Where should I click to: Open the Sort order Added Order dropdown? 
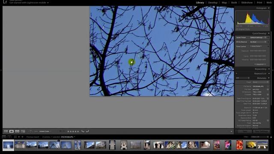click(45, 131)
